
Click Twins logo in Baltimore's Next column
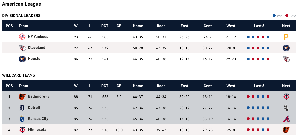[286, 97]
